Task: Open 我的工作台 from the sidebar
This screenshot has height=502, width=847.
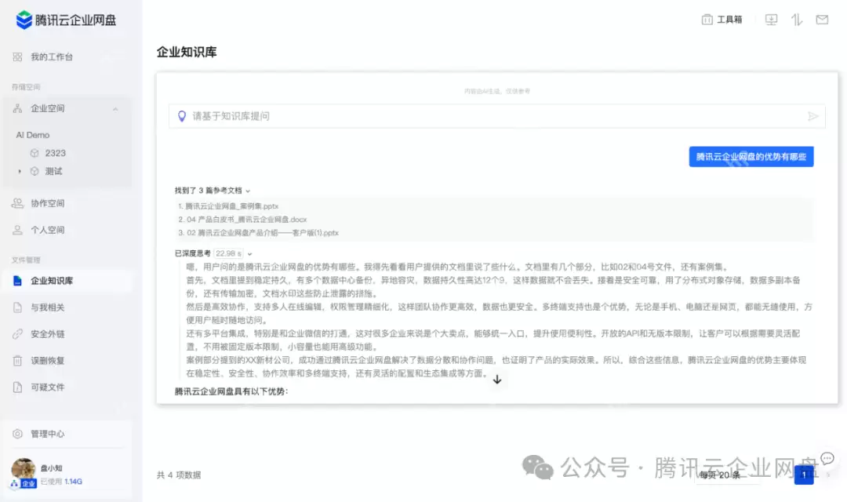Action: coord(50,56)
